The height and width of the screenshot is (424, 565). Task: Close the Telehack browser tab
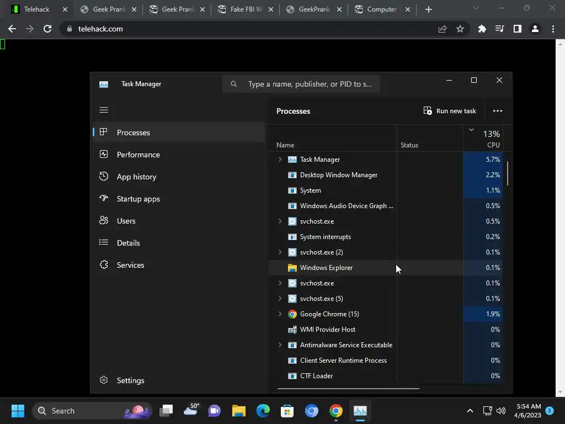[x=65, y=9]
